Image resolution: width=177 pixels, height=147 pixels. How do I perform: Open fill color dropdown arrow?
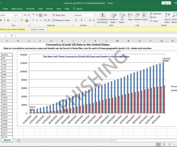click(24, 20)
